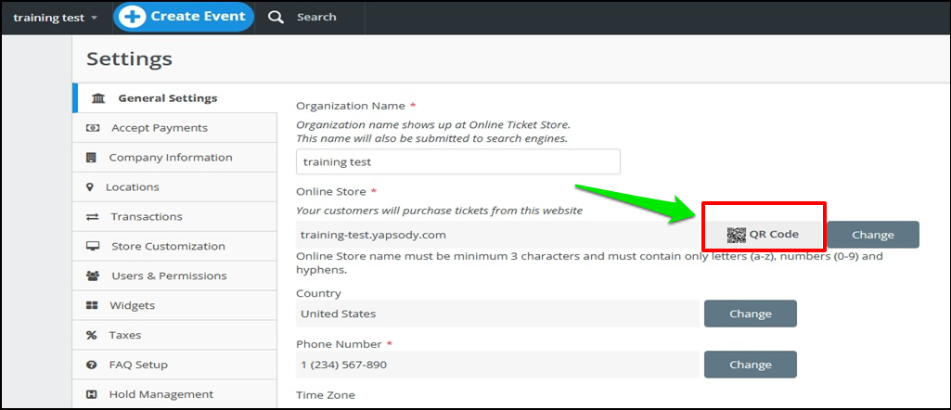Click the Company Information building icon

point(92,158)
